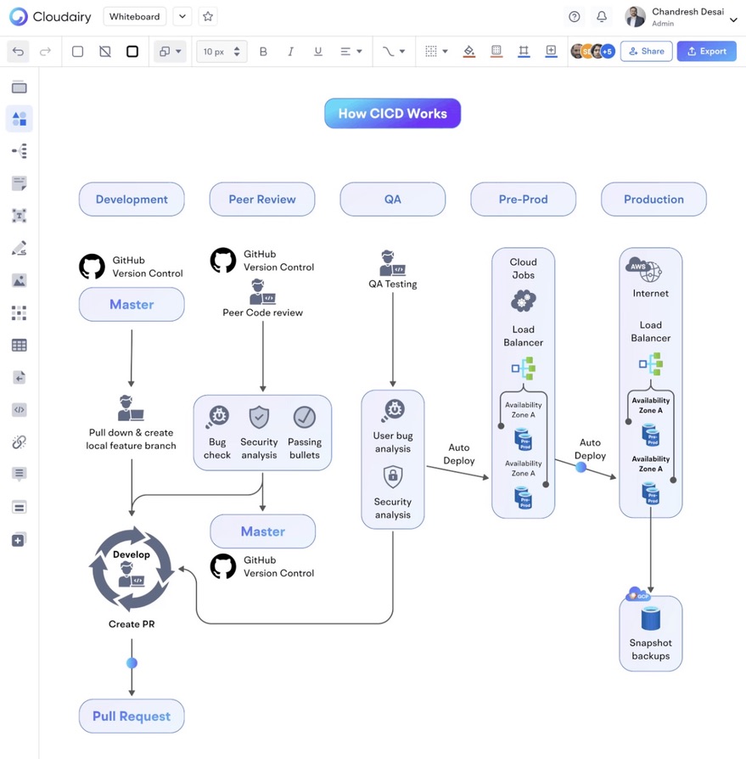Click the Export button
This screenshot has width=746, height=759.
(707, 51)
